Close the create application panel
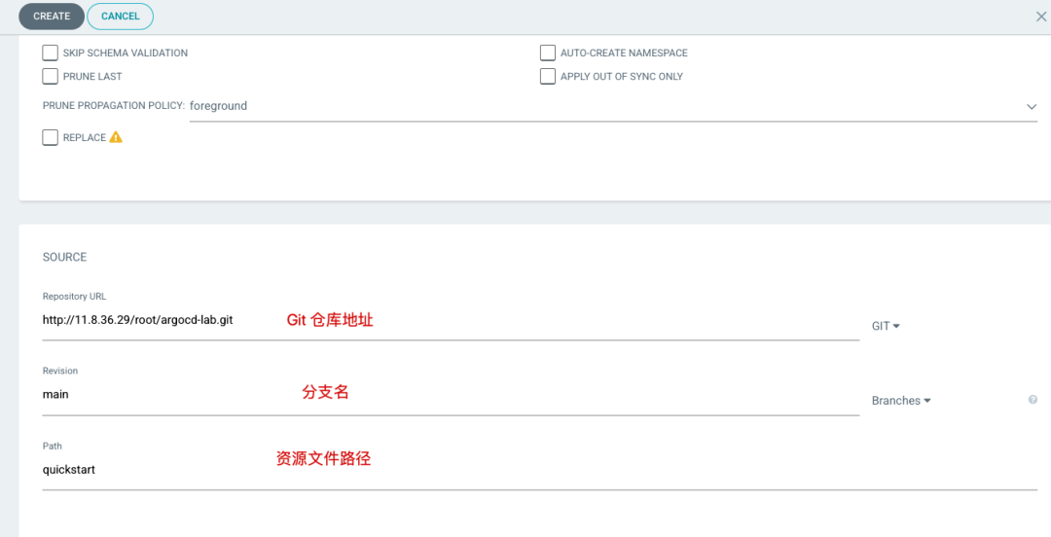 [1040, 17]
